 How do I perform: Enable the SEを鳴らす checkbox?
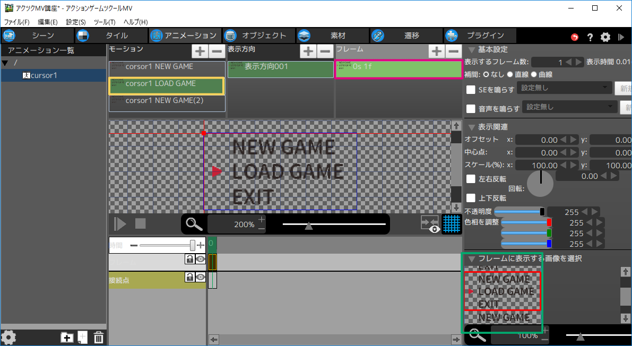point(471,90)
